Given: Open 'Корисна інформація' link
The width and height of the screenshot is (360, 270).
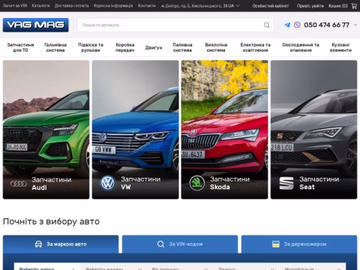Looking at the screenshot, I should pyautogui.click(x=113, y=6).
